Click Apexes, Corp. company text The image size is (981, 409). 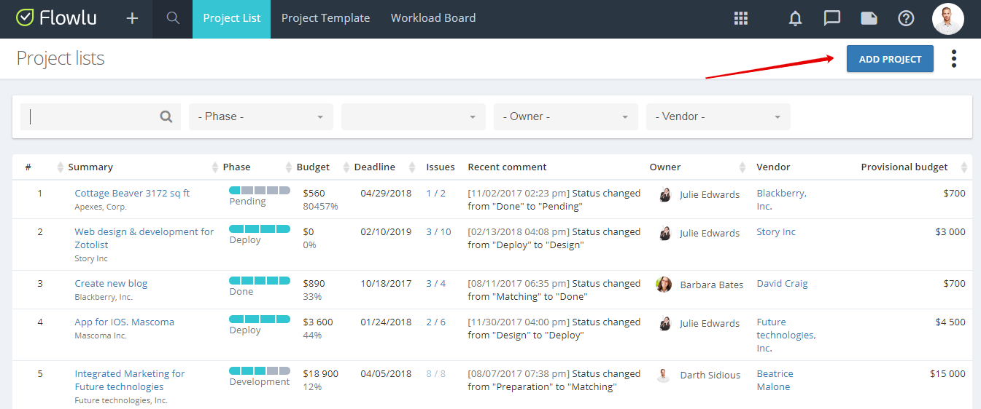[x=101, y=207]
